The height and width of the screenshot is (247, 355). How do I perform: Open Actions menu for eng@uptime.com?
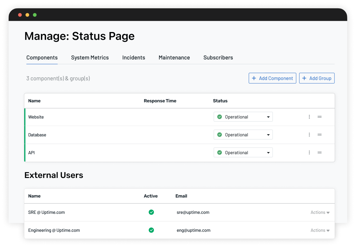point(320,230)
